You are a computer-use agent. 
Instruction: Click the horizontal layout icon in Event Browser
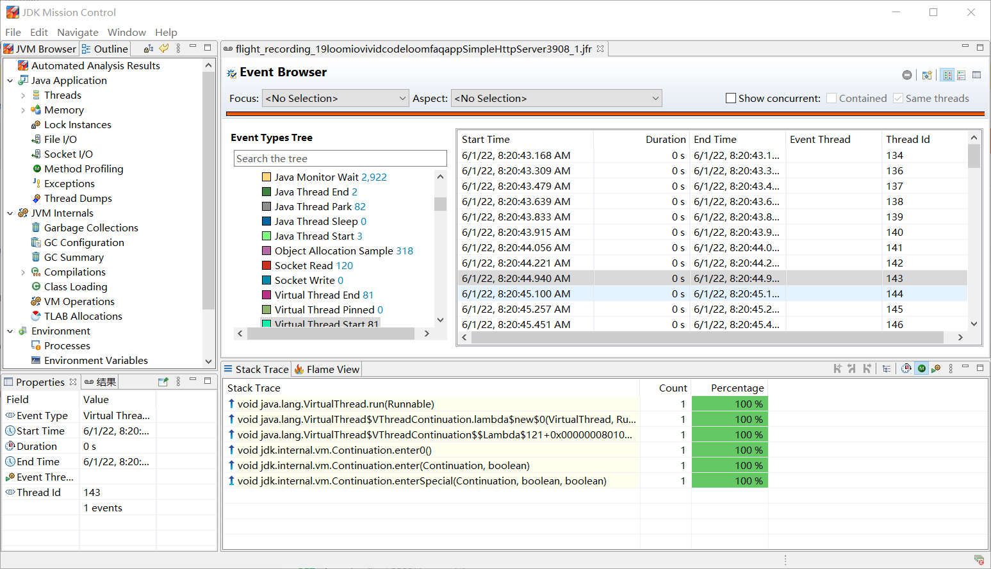point(947,75)
